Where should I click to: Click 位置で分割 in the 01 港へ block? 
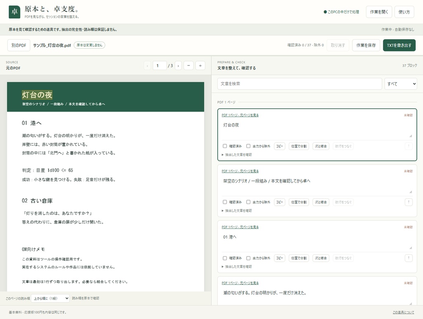point(299,258)
